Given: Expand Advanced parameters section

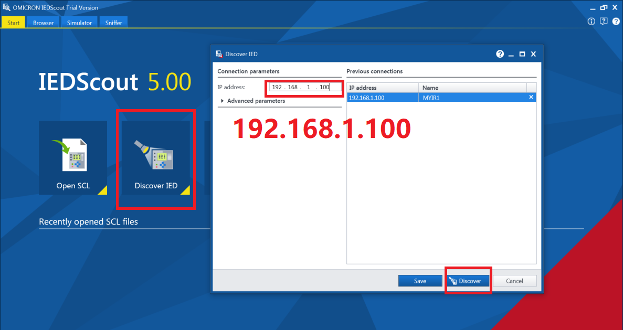Looking at the screenshot, I should pos(223,101).
